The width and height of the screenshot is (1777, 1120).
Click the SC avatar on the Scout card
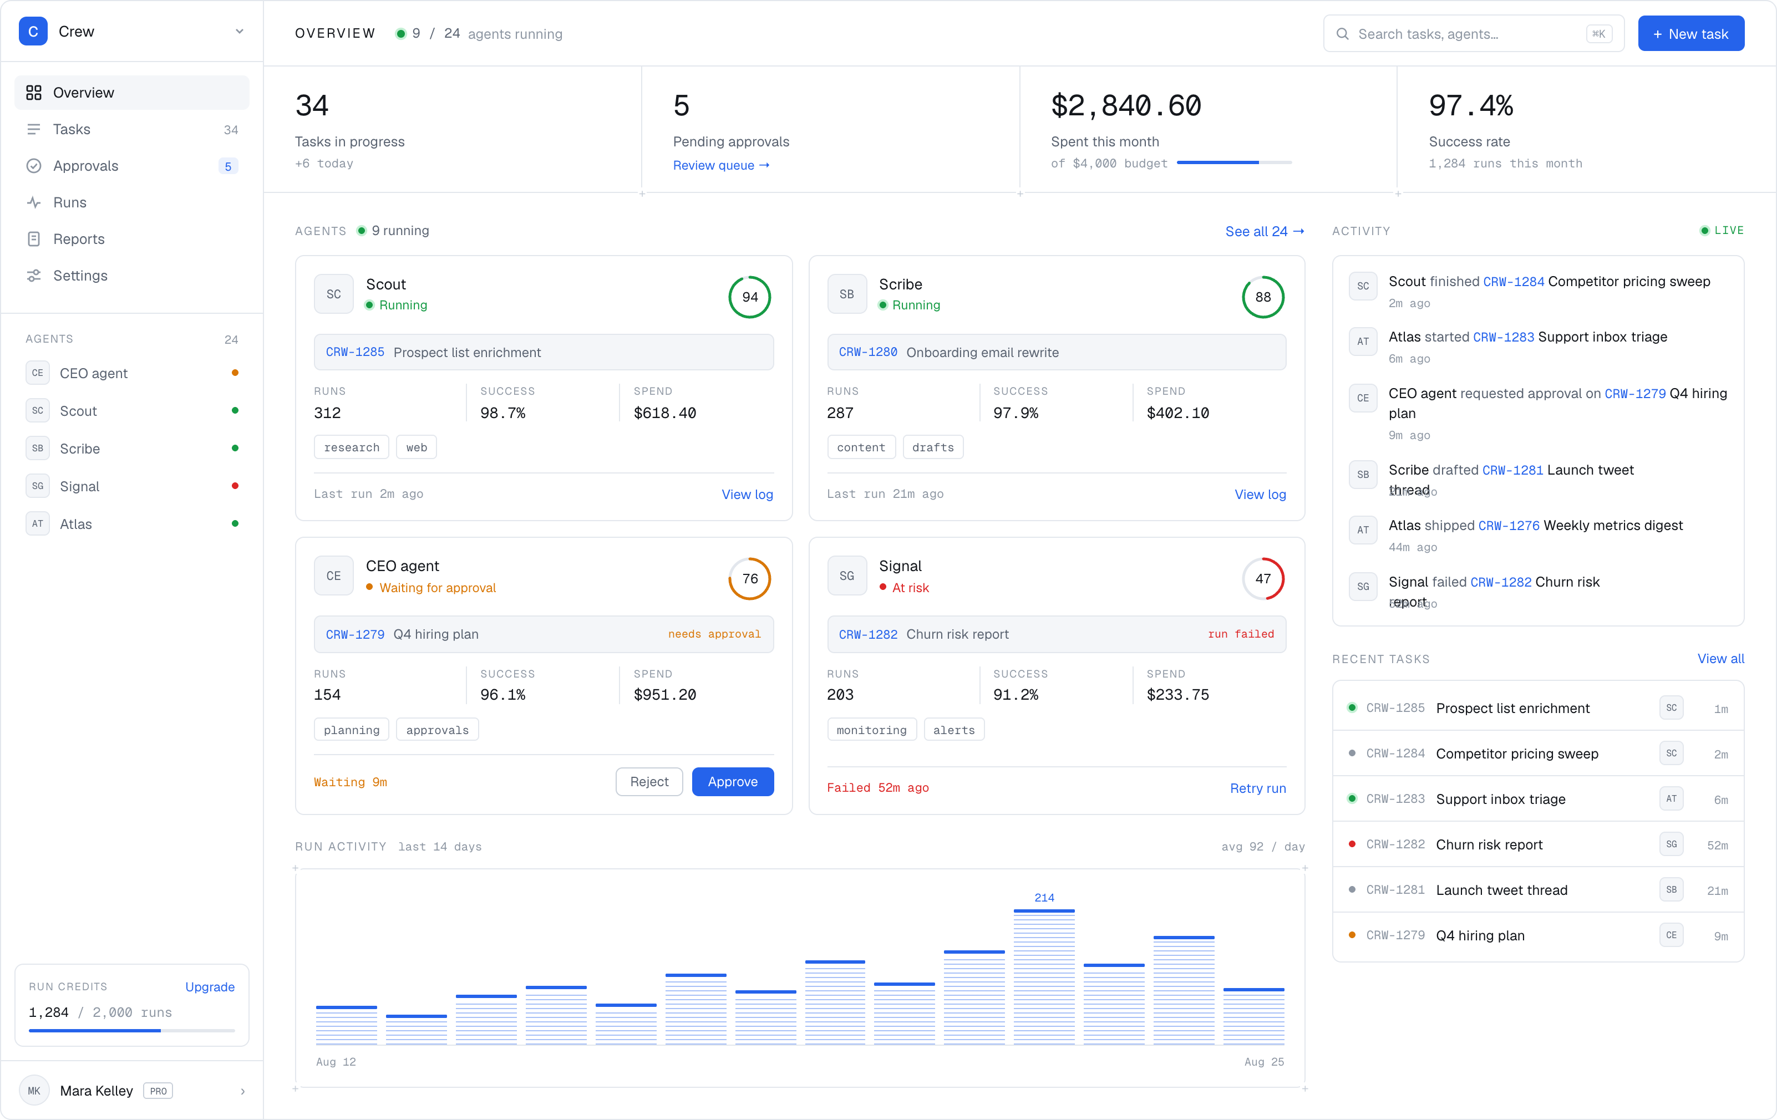[x=333, y=294]
